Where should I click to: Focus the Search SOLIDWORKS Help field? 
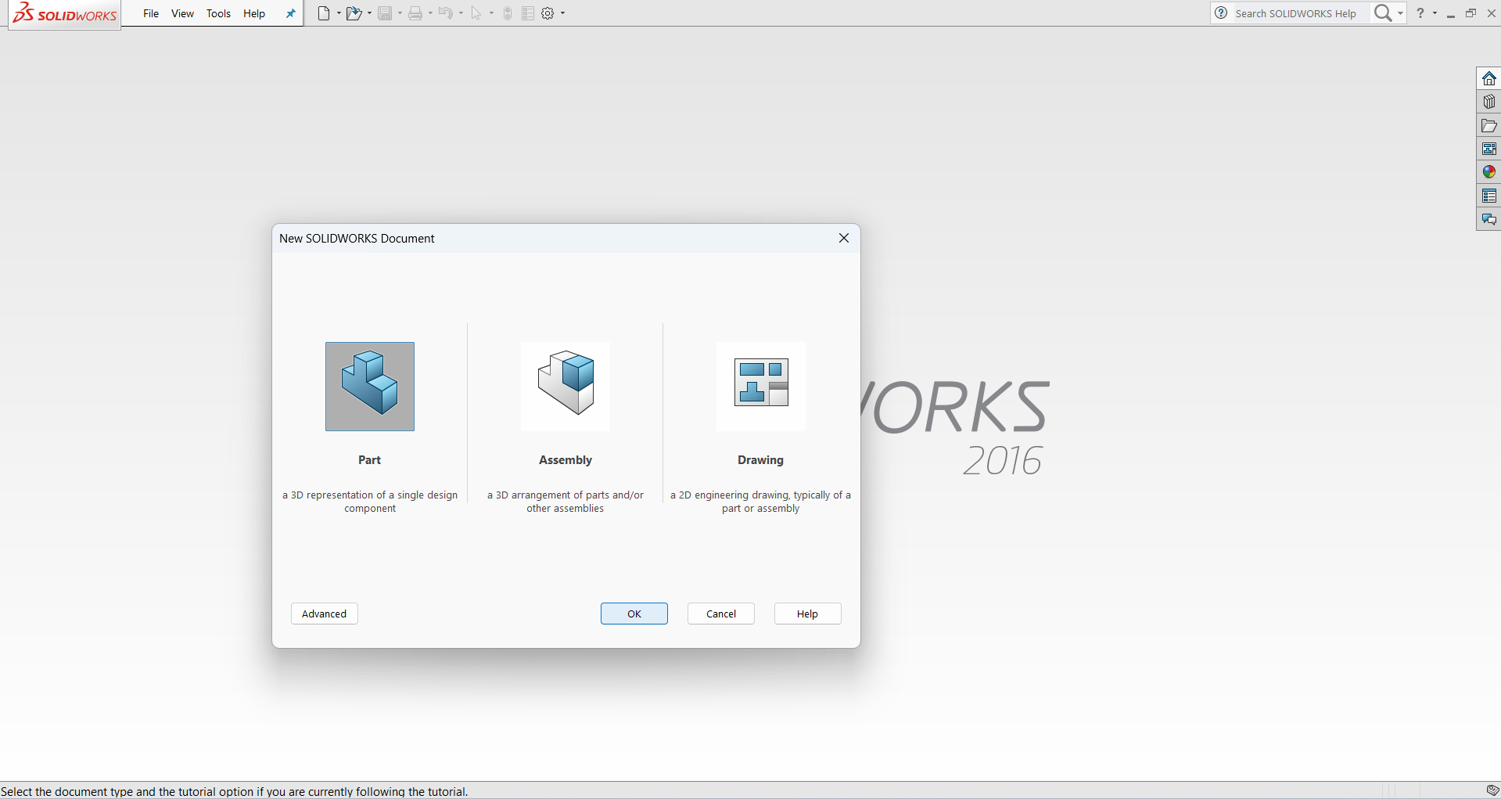pos(1300,13)
